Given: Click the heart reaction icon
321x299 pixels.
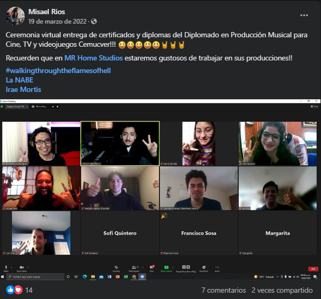Looking at the screenshot, I should [18, 290].
